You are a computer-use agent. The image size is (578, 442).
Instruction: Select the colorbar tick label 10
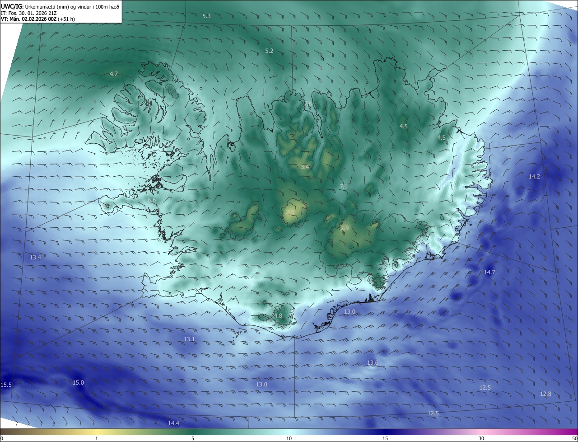(x=289, y=438)
